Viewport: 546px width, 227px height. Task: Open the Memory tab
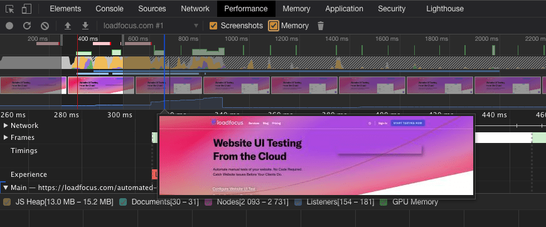click(296, 9)
